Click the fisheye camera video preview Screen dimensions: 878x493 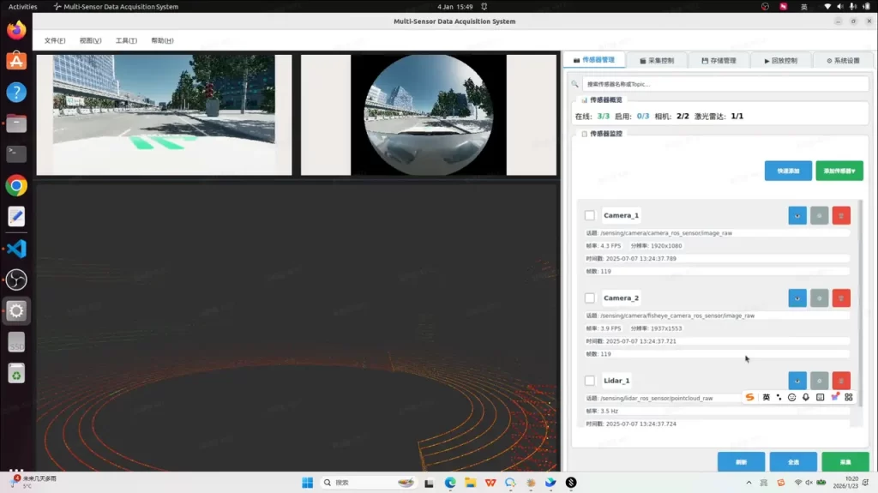click(429, 115)
